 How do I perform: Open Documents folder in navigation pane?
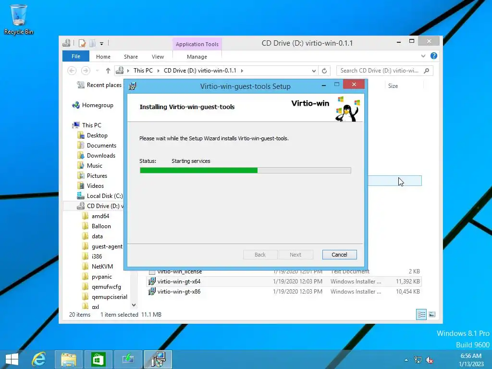click(97, 145)
